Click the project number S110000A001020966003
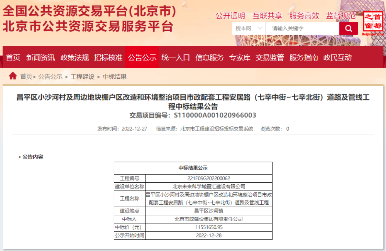Screen dimensions: 386x251 (215, 115)
